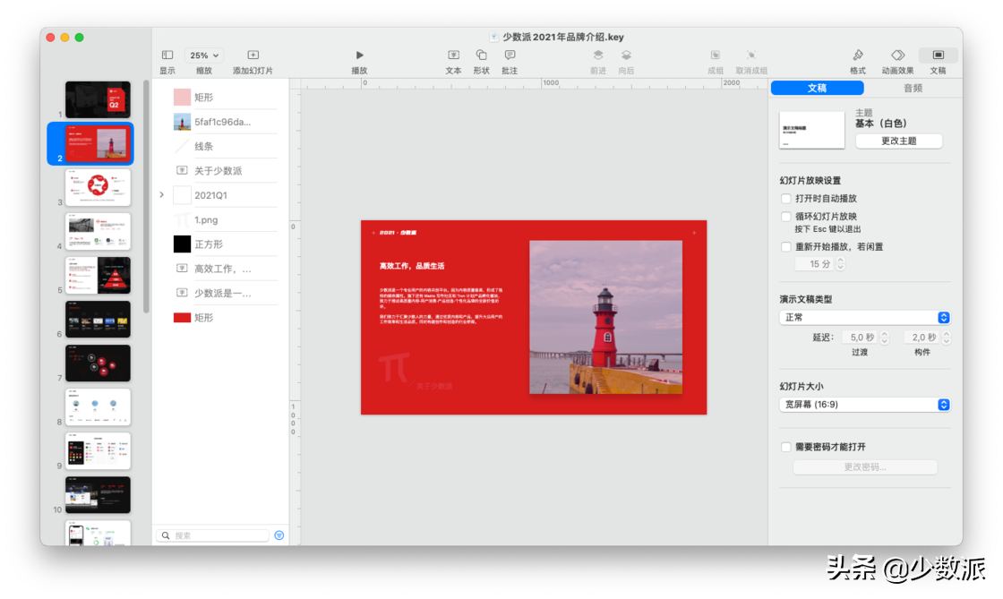Open the 25% zoom dropdown
This screenshot has height=599, width=1003.
pyautogui.click(x=204, y=56)
